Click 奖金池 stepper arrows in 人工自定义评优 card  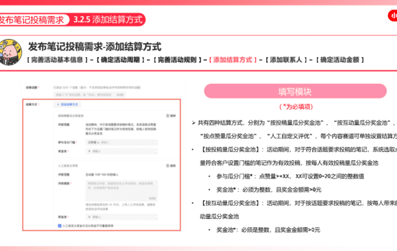click(x=156, y=217)
